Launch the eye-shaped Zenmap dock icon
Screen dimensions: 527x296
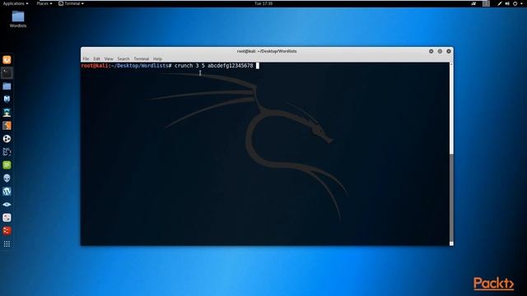7,205
